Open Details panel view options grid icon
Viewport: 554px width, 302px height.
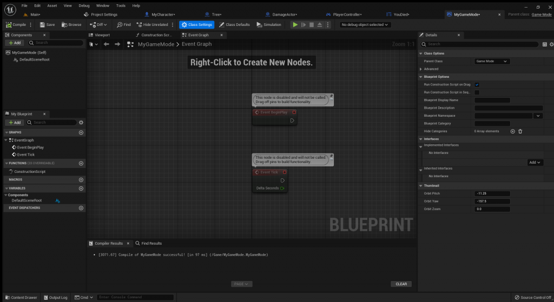(x=544, y=44)
